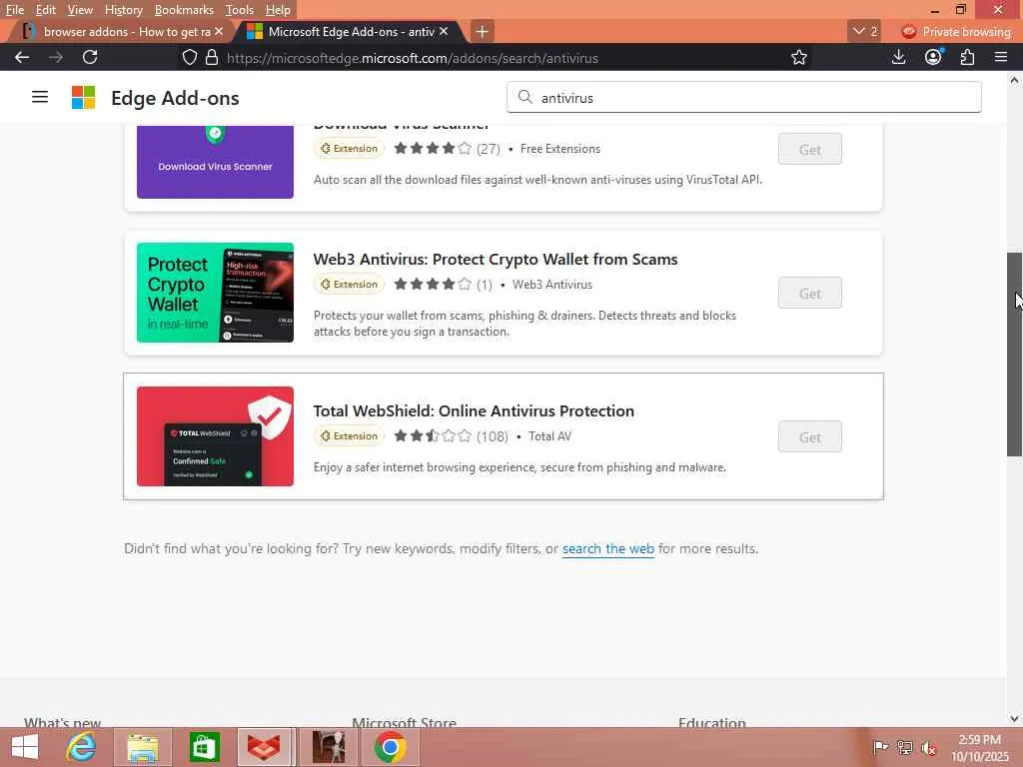The image size is (1023, 767).
Task: Click the muted volume tray icon
Action: pos(929,747)
